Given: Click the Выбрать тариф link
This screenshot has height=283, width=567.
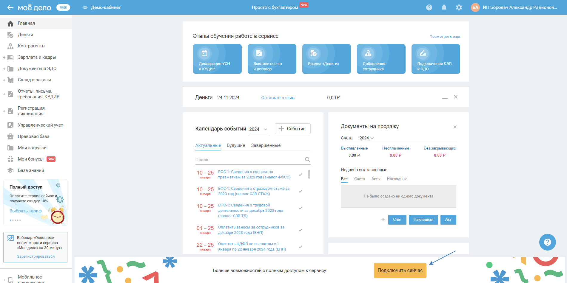Looking at the screenshot, I should click(x=26, y=211).
